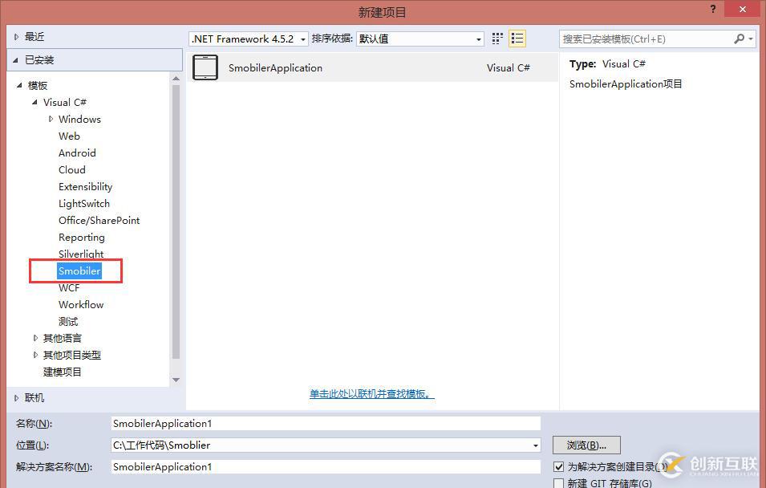The width and height of the screenshot is (766, 488).
Task: Expand the 联机 section
Action: (16, 398)
